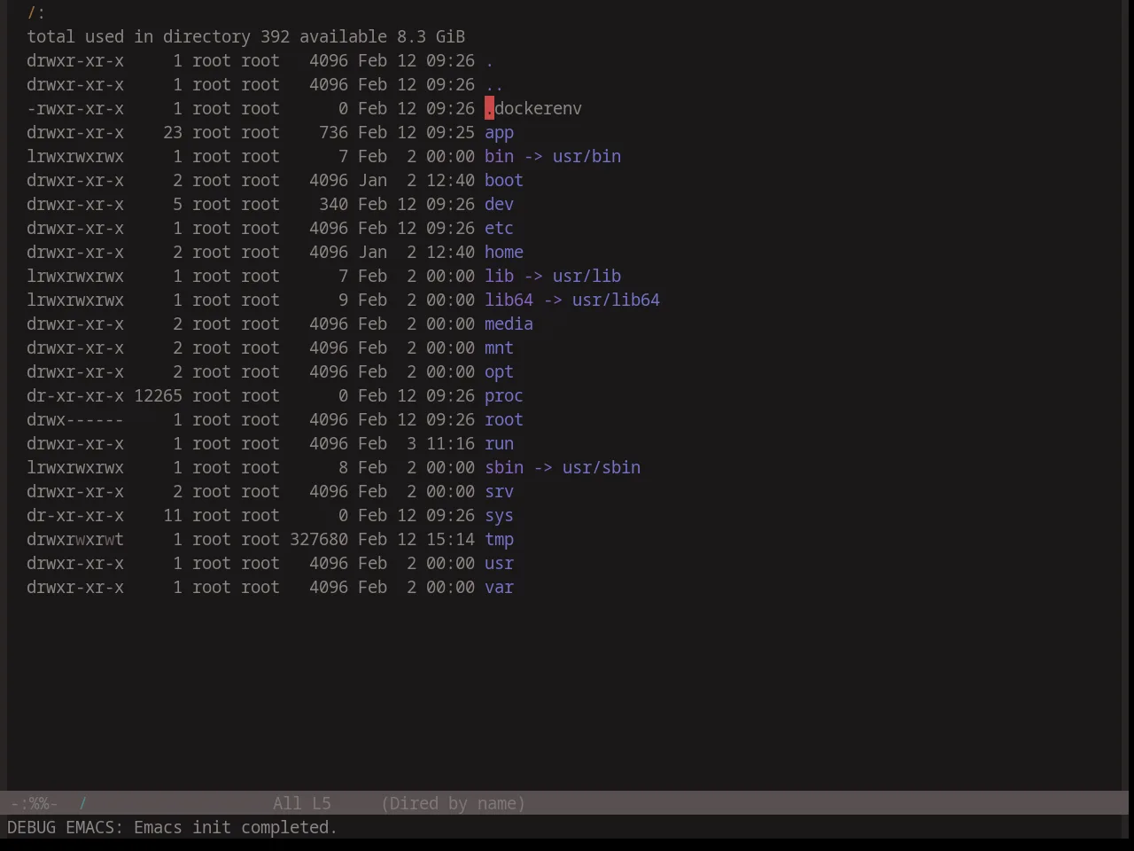Click the drwx------ permissions of root
Image resolution: width=1134 pixels, height=851 pixels.
coord(75,419)
